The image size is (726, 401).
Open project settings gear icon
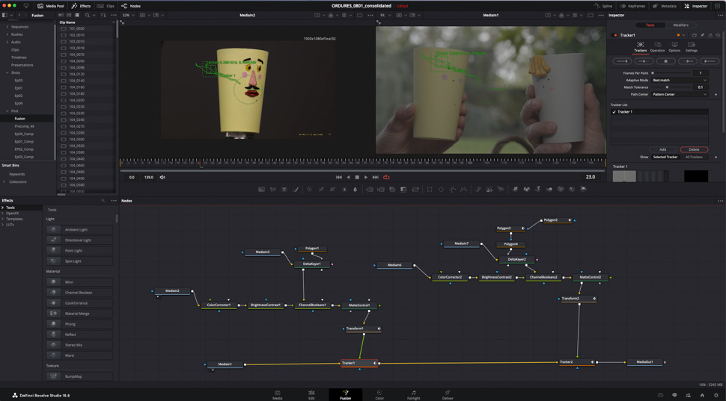[716, 396]
